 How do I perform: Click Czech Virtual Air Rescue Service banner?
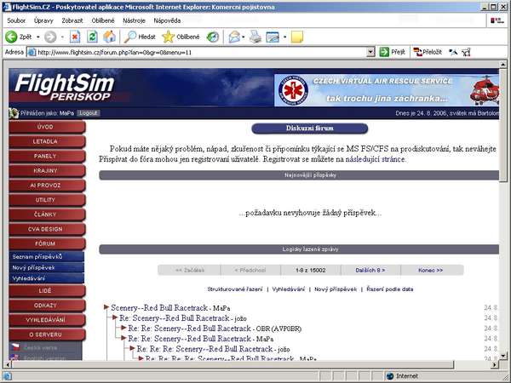pyautogui.click(x=387, y=90)
